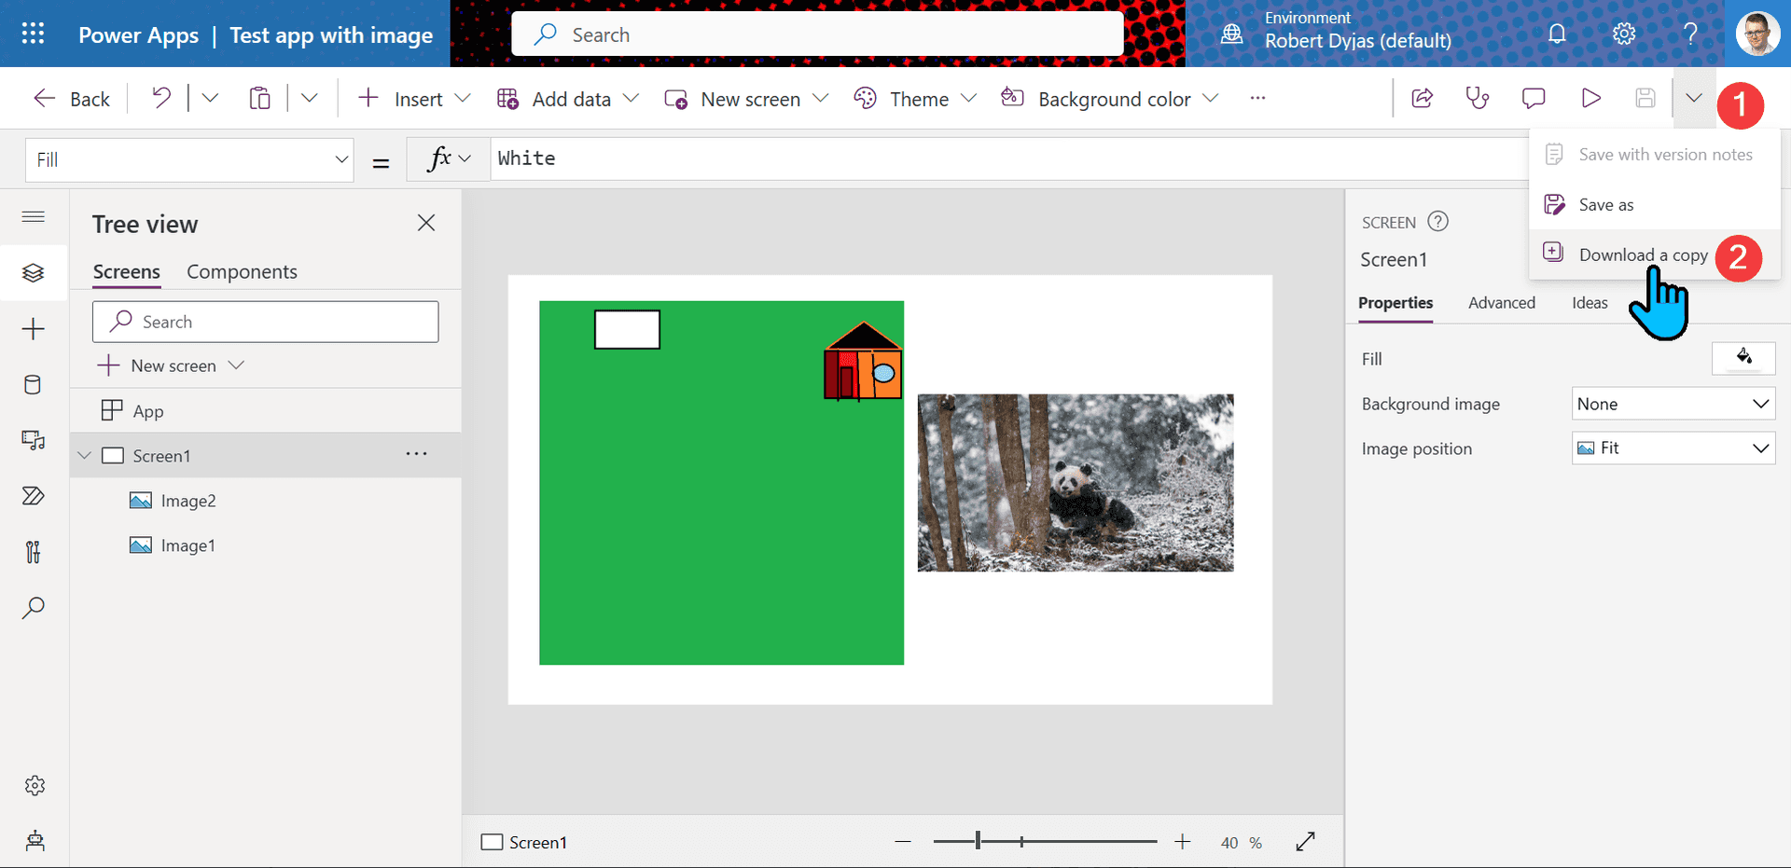Click the Tree view search field
This screenshot has height=868, width=1791.
coord(265,321)
